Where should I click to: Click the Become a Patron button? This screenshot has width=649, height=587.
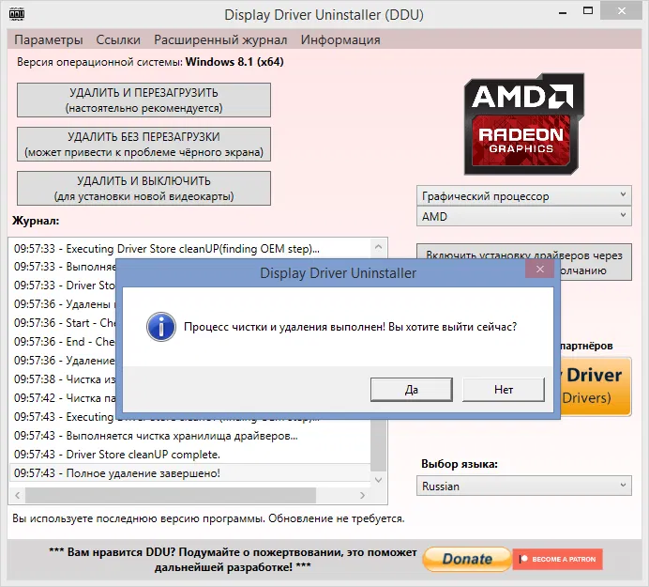557,559
